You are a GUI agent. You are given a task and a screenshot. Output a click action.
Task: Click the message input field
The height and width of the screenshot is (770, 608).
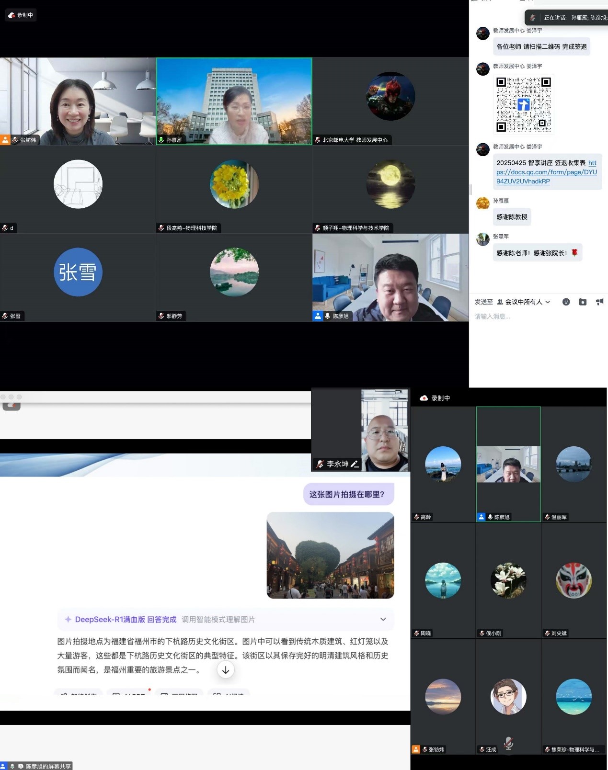[x=537, y=317]
